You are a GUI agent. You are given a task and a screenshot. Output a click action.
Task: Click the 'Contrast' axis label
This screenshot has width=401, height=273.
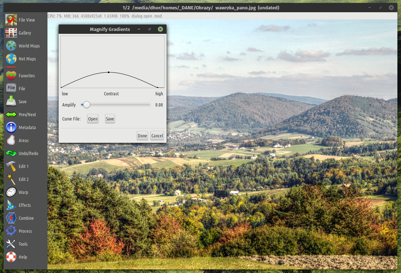pyautogui.click(x=111, y=94)
